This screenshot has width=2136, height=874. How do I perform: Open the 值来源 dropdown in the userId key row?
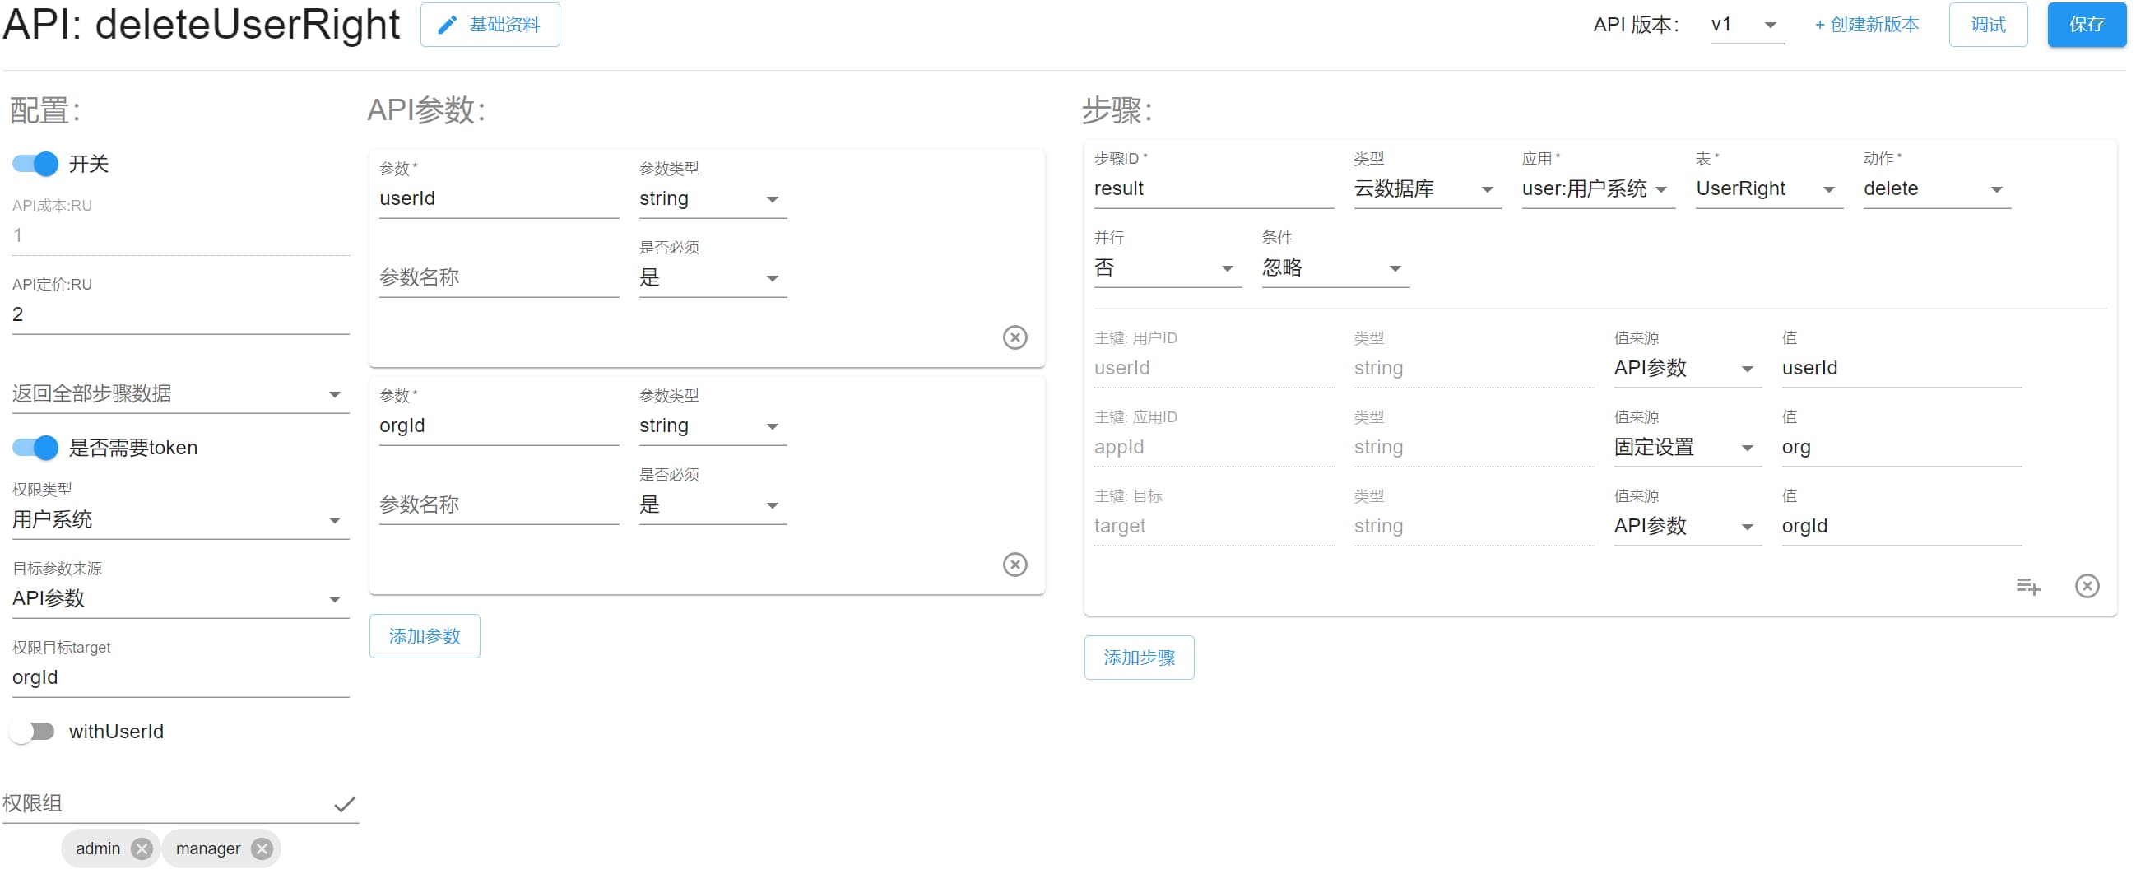point(1688,368)
